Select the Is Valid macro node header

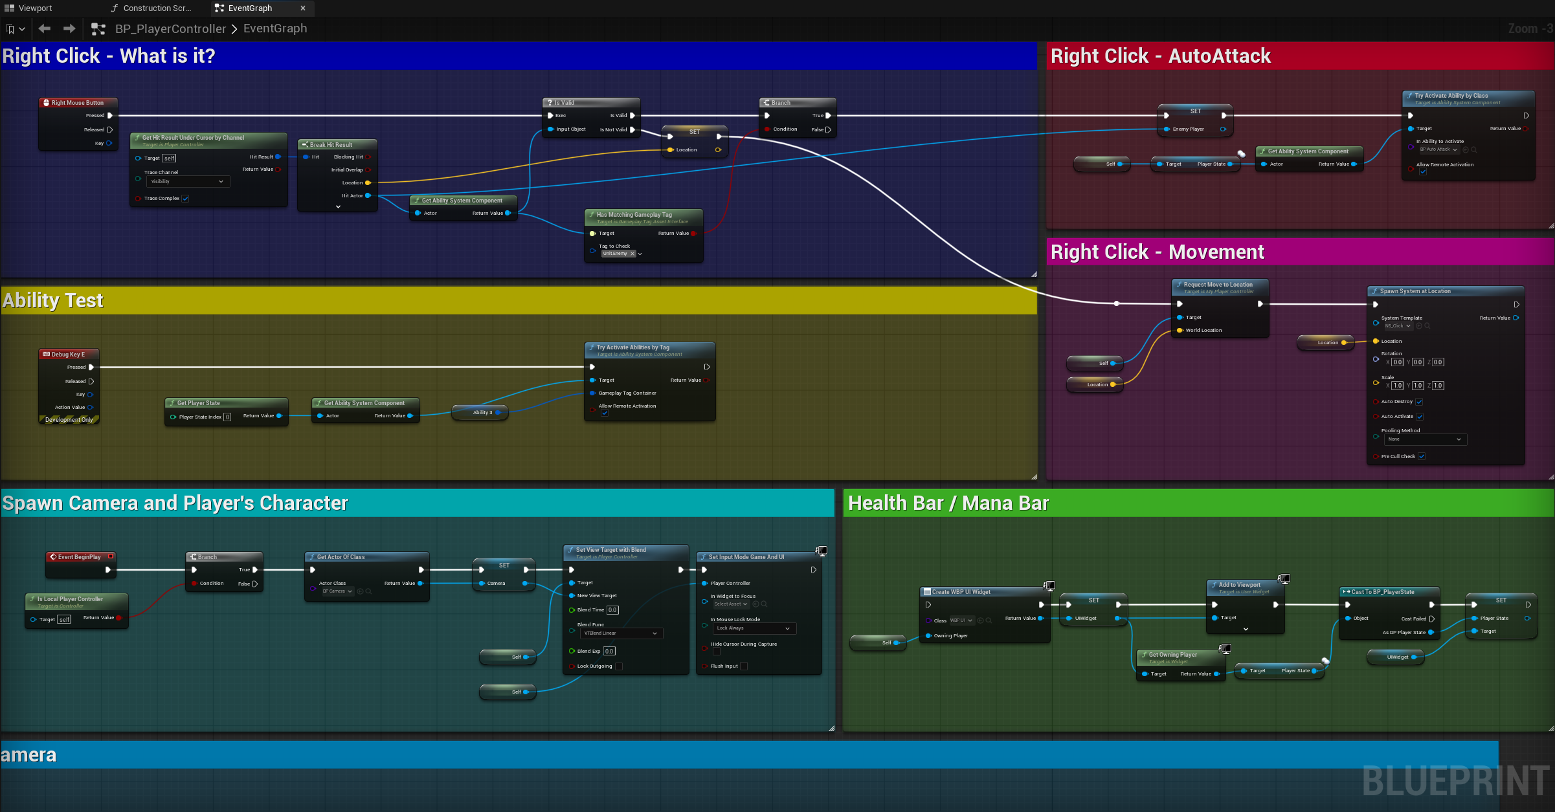click(590, 103)
